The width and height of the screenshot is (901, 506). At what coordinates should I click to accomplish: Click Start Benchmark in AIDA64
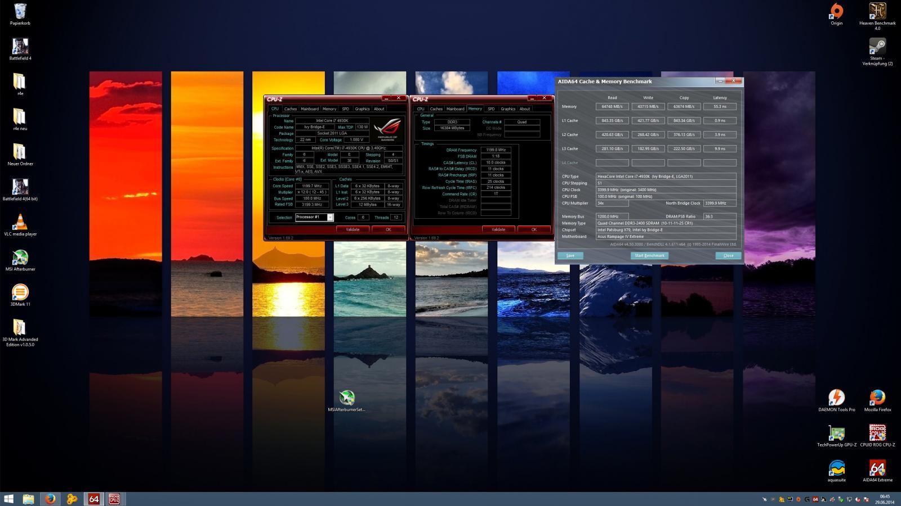(649, 255)
